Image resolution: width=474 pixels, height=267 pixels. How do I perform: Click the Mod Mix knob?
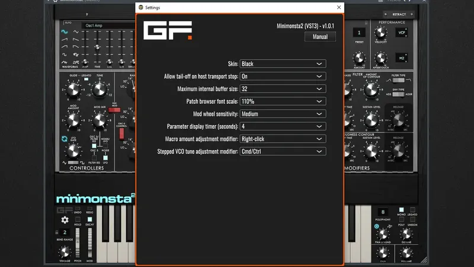point(99,120)
